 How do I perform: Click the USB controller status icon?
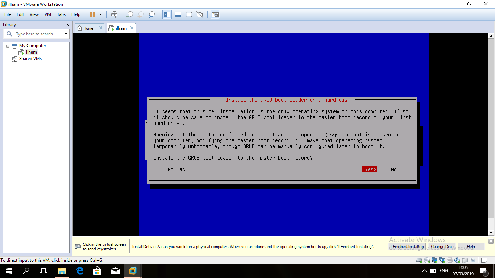tap(465, 260)
